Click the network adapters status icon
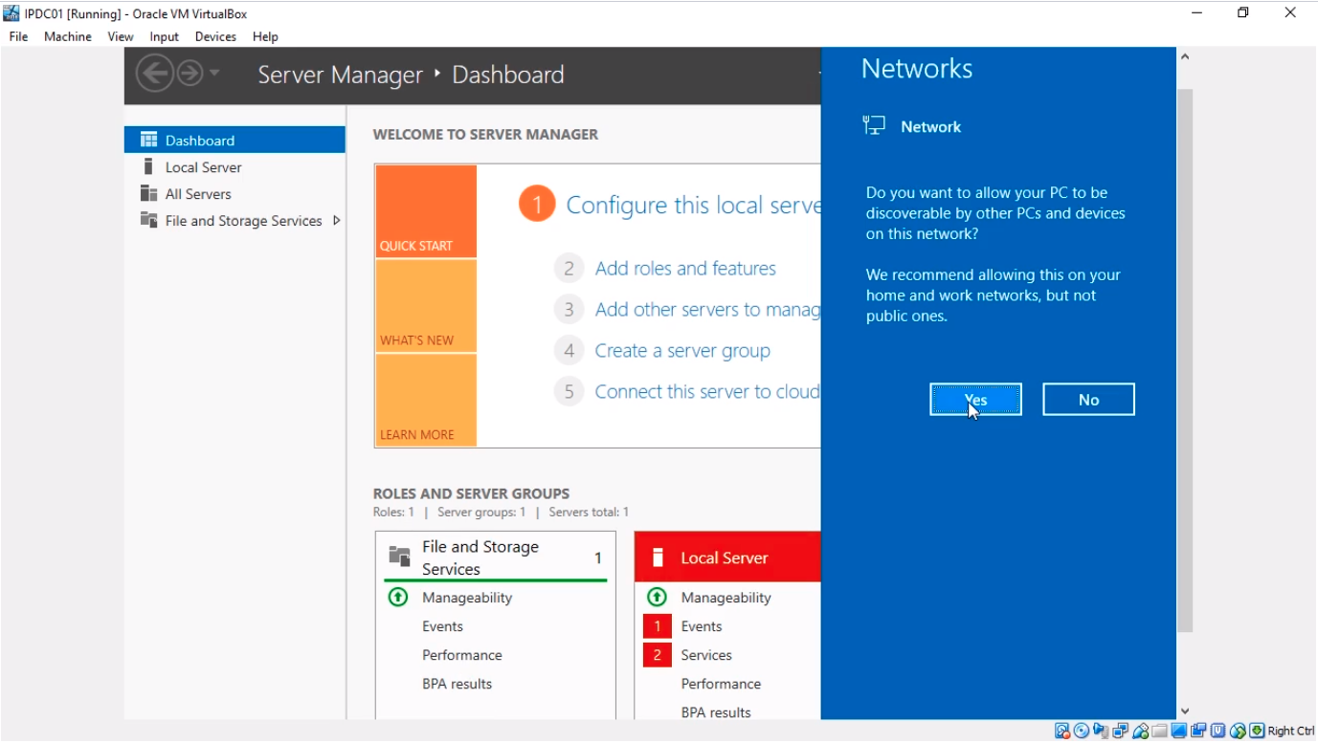1318x743 pixels. (x=1121, y=731)
